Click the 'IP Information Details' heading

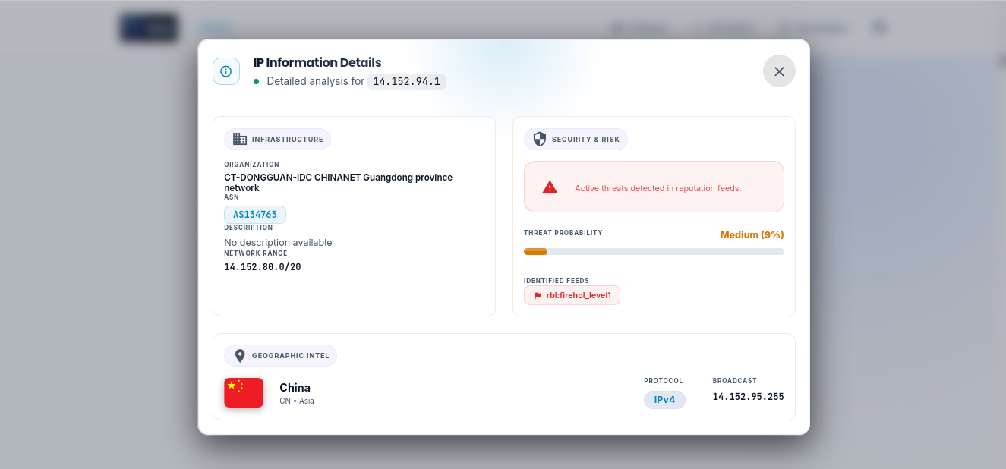[x=317, y=63]
